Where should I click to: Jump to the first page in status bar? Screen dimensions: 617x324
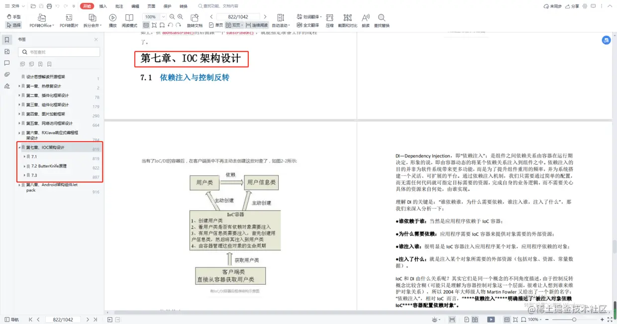30,320
